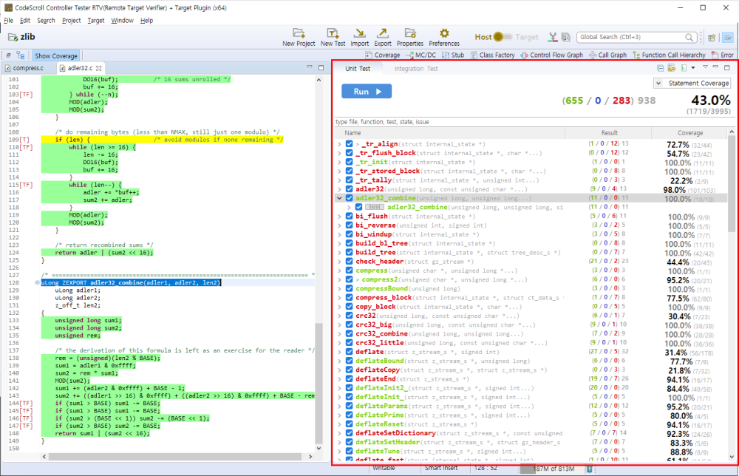This screenshot has height=476, width=739.
Task: Uncheck the bi_flush function checkbox
Action: [350, 216]
